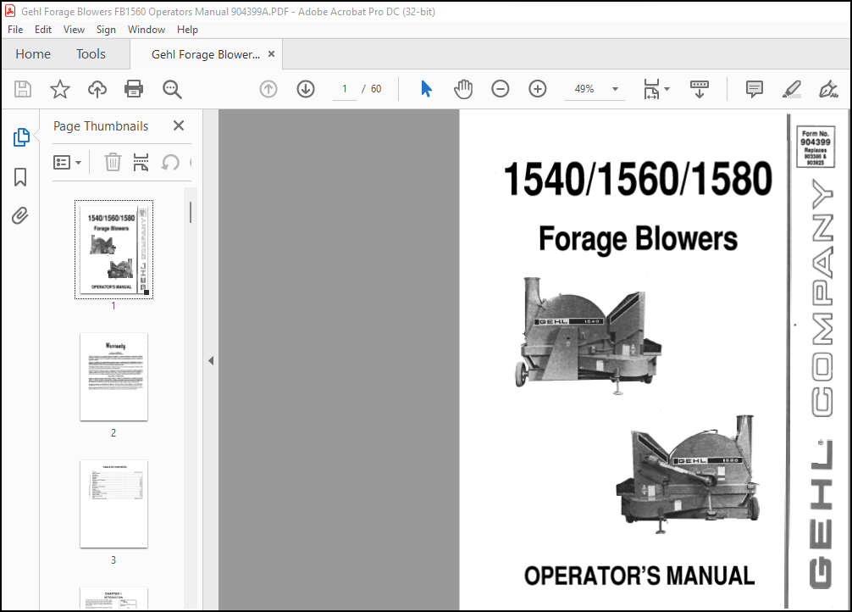
Task: Open the fit page options tool
Action: coord(656,89)
